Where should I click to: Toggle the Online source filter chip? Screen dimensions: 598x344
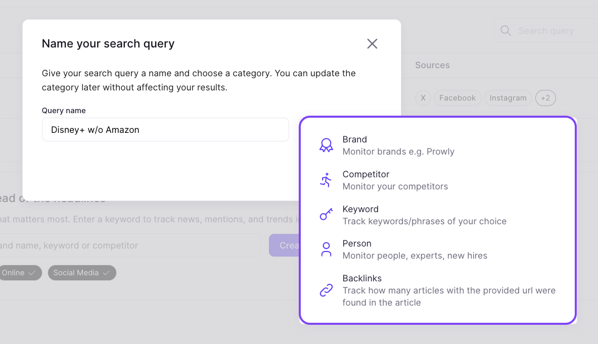click(x=18, y=273)
